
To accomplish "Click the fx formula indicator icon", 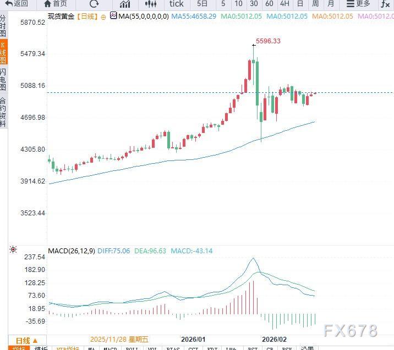I will 385,4.
